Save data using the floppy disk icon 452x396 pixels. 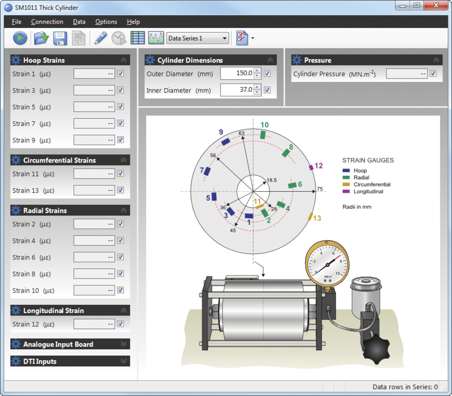(60, 38)
